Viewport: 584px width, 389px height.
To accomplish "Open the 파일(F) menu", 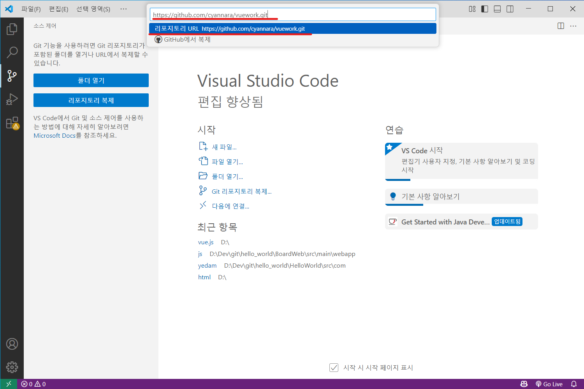I will 31,9.
